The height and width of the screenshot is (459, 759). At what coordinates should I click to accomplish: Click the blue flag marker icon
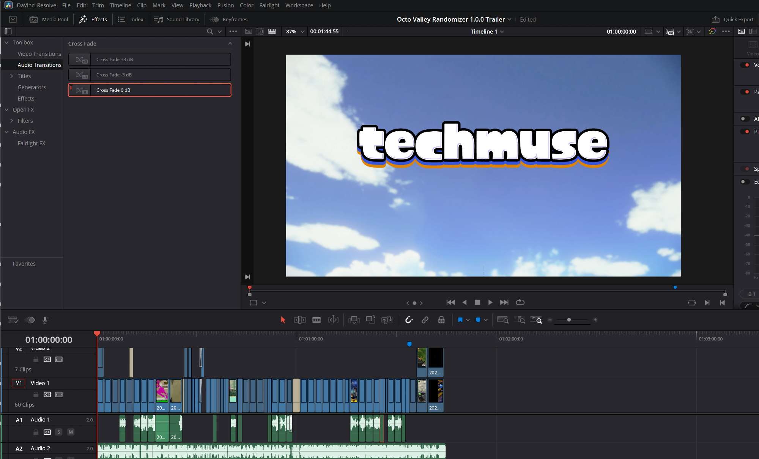[460, 320]
